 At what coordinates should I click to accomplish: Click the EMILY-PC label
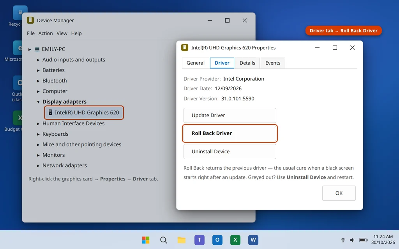point(53,49)
